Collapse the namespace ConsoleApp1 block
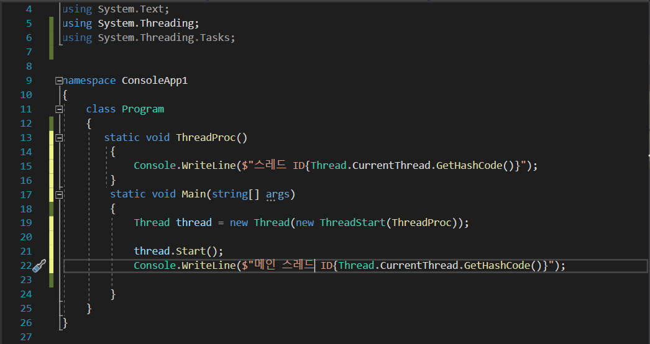This screenshot has height=344, width=650. (x=59, y=81)
